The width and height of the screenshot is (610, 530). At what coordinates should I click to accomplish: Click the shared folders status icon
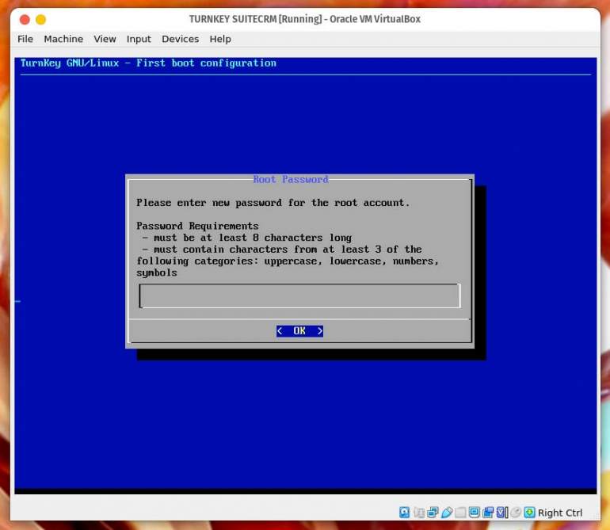pyautogui.click(x=460, y=512)
